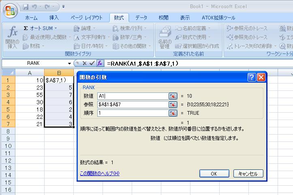Open the 校閲 tab
This screenshot has height=195, width=293.
click(x=163, y=18)
